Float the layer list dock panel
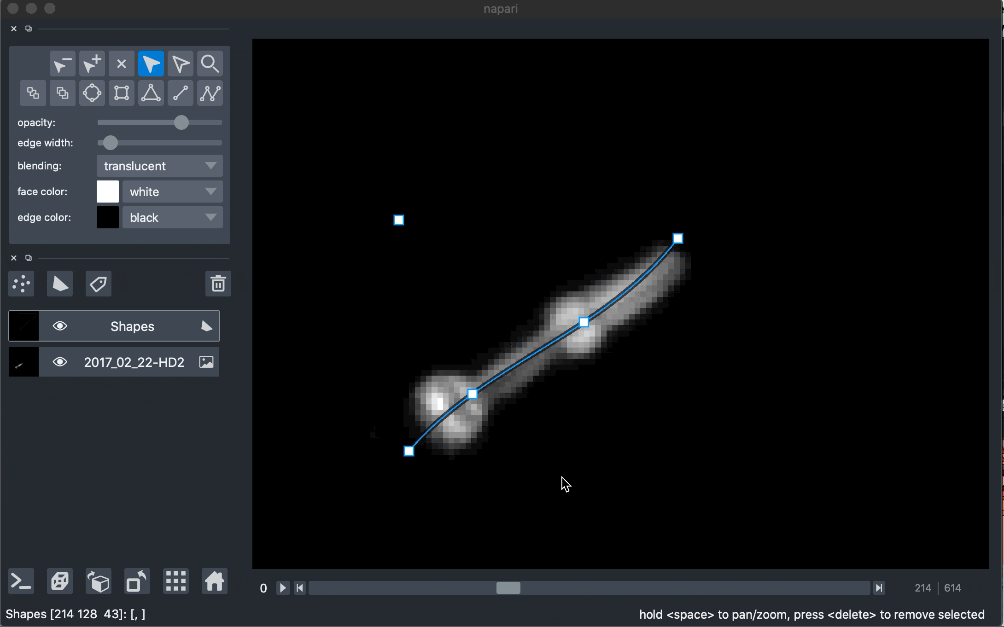The image size is (1004, 627). (29, 258)
